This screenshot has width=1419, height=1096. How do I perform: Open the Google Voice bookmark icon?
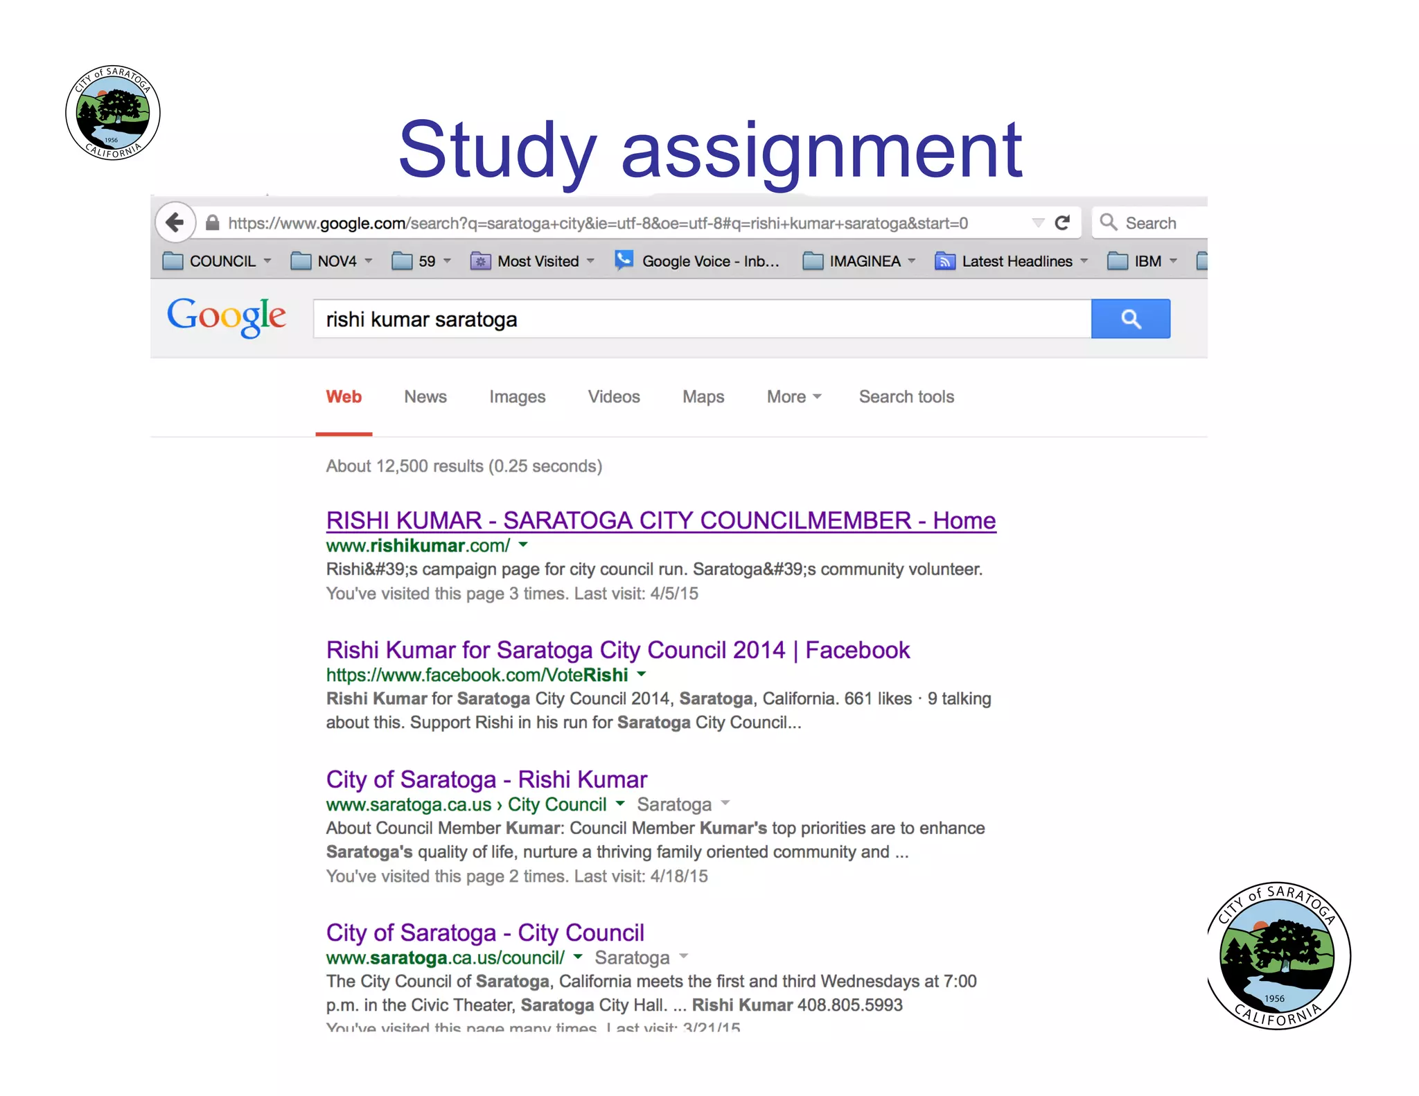coord(624,260)
